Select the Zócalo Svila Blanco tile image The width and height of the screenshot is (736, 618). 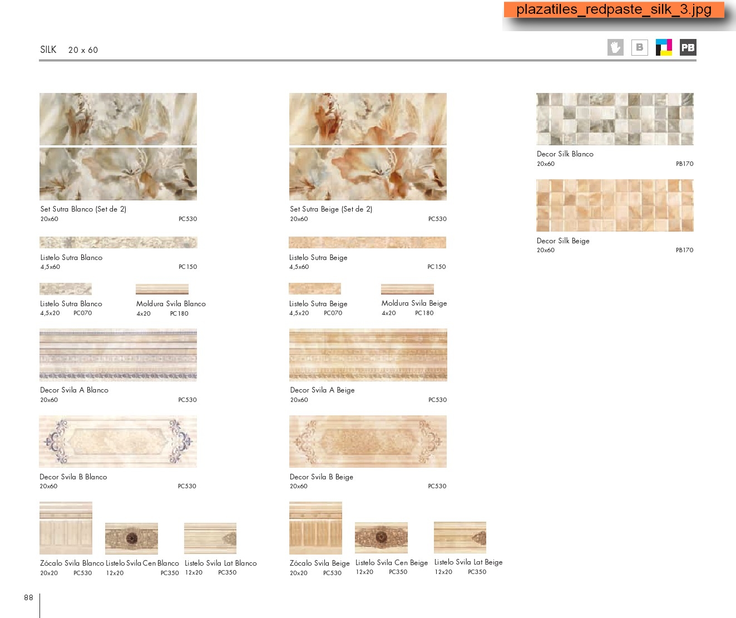66,528
